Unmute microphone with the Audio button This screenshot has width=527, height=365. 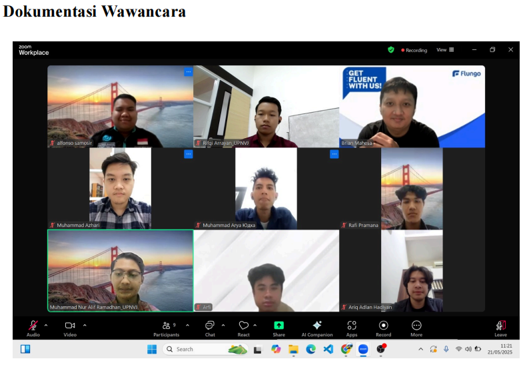(33, 326)
